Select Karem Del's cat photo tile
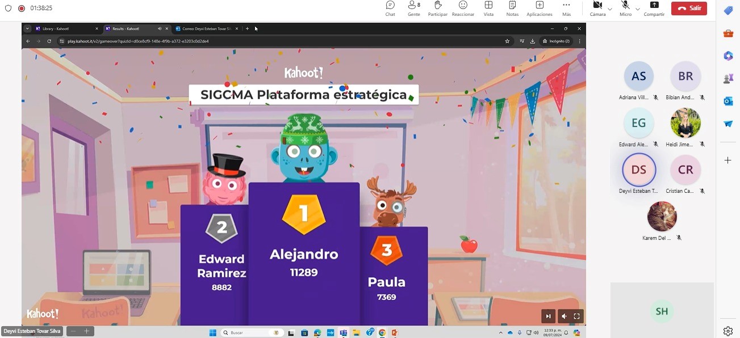This screenshot has height=338, width=740. click(x=662, y=216)
